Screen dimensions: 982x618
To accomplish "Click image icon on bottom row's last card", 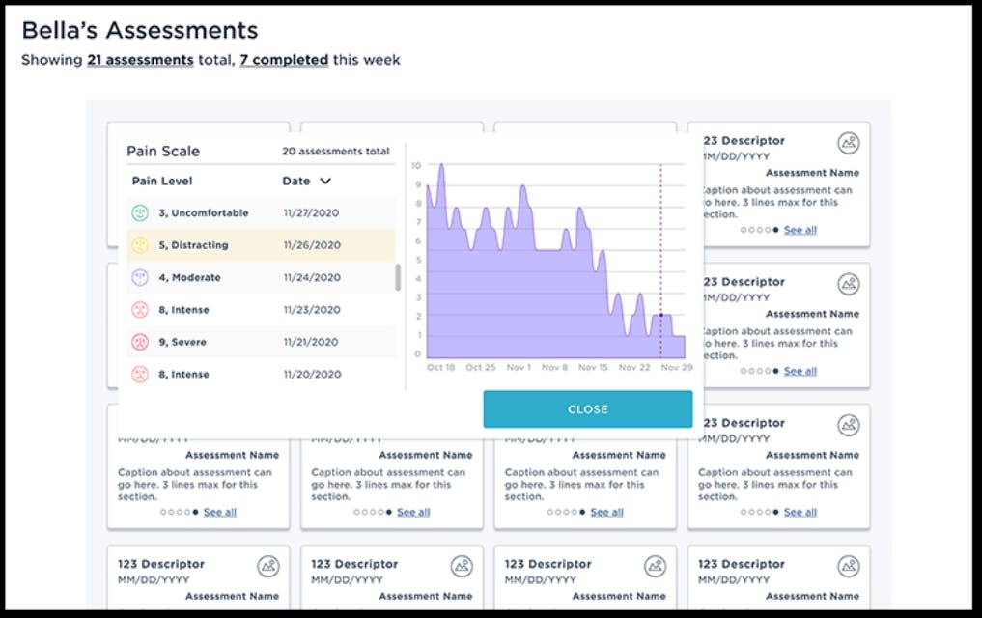I will click(x=849, y=567).
